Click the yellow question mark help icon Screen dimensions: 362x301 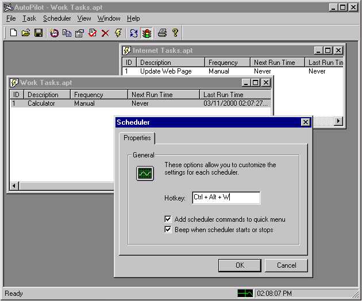pyautogui.click(x=175, y=33)
